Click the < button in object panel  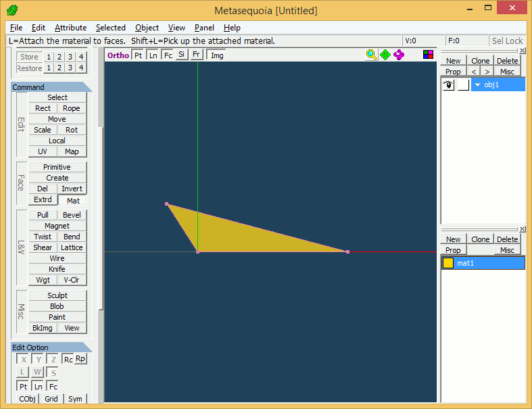click(474, 72)
